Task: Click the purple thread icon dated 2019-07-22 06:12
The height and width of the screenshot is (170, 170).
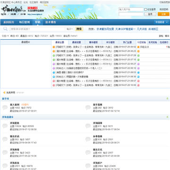Action: click(x=54, y=68)
